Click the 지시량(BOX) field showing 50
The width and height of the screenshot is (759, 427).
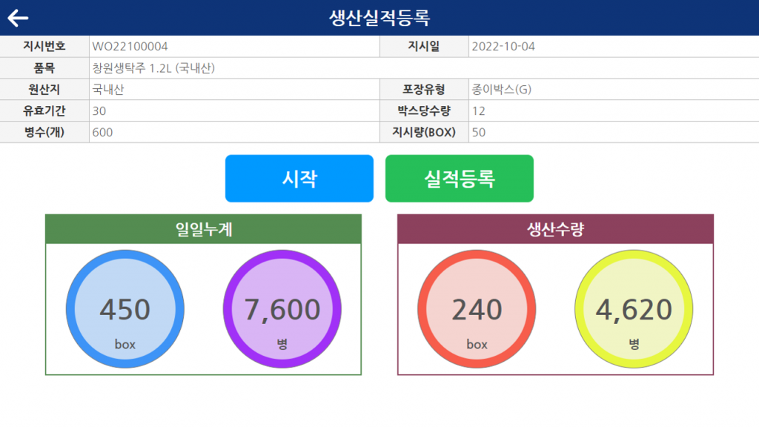coord(613,132)
